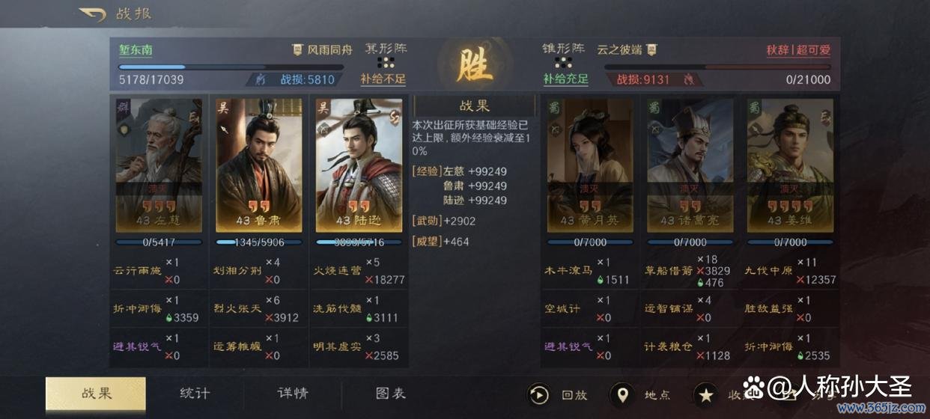Tap the flame icon beside 战损 9131
930x419 pixels.
688,79
